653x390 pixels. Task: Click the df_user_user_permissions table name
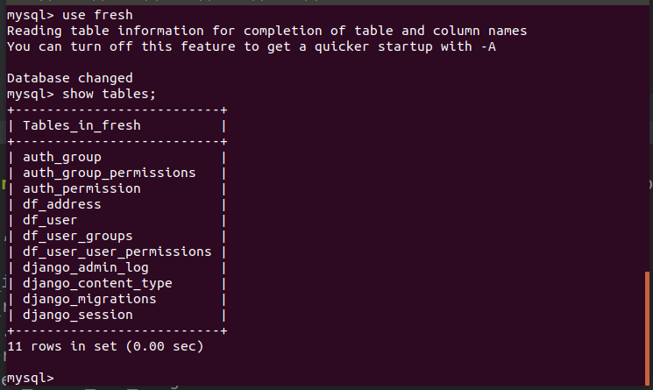117,252
